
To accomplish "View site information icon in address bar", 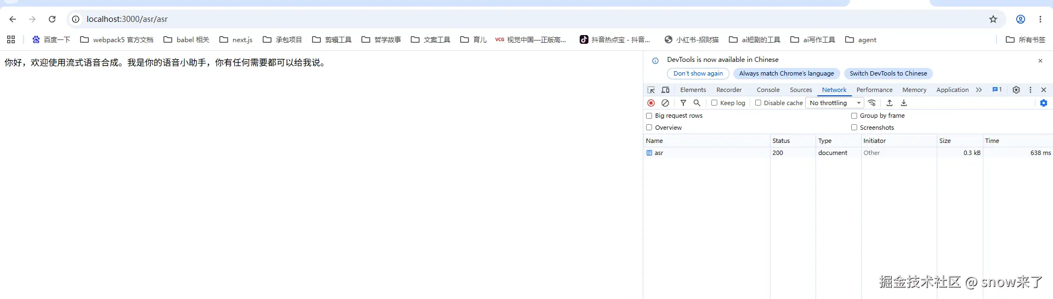I will (76, 19).
